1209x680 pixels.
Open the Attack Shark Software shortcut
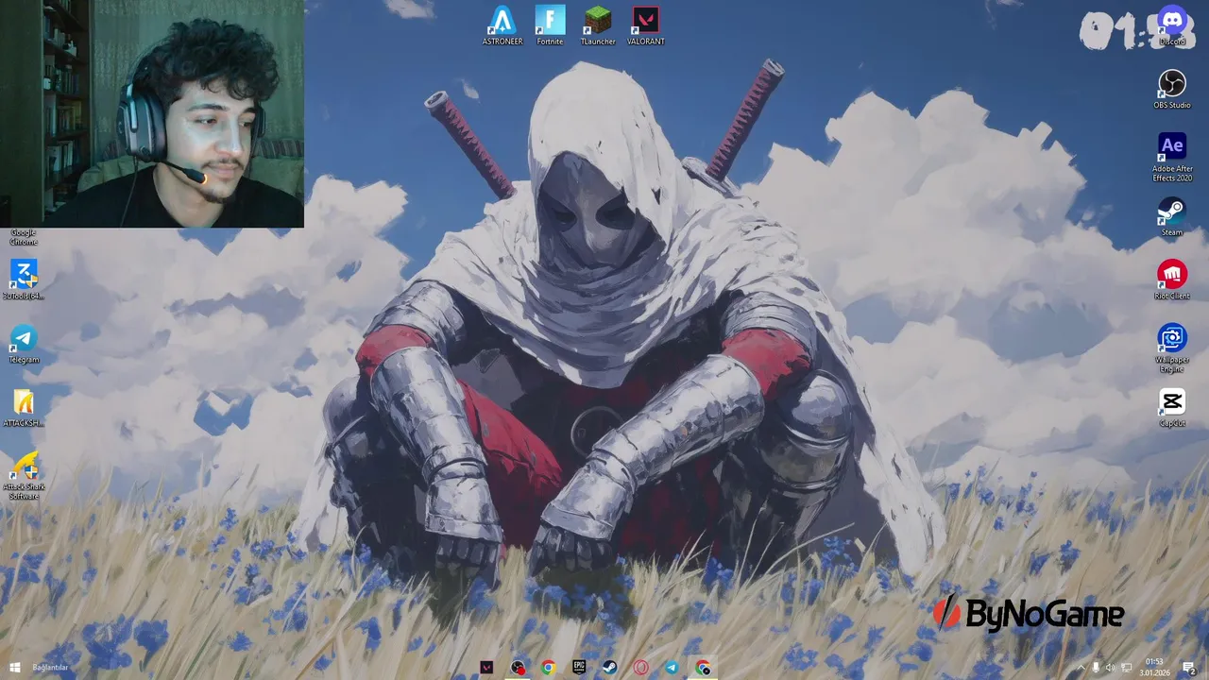tap(24, 475)
